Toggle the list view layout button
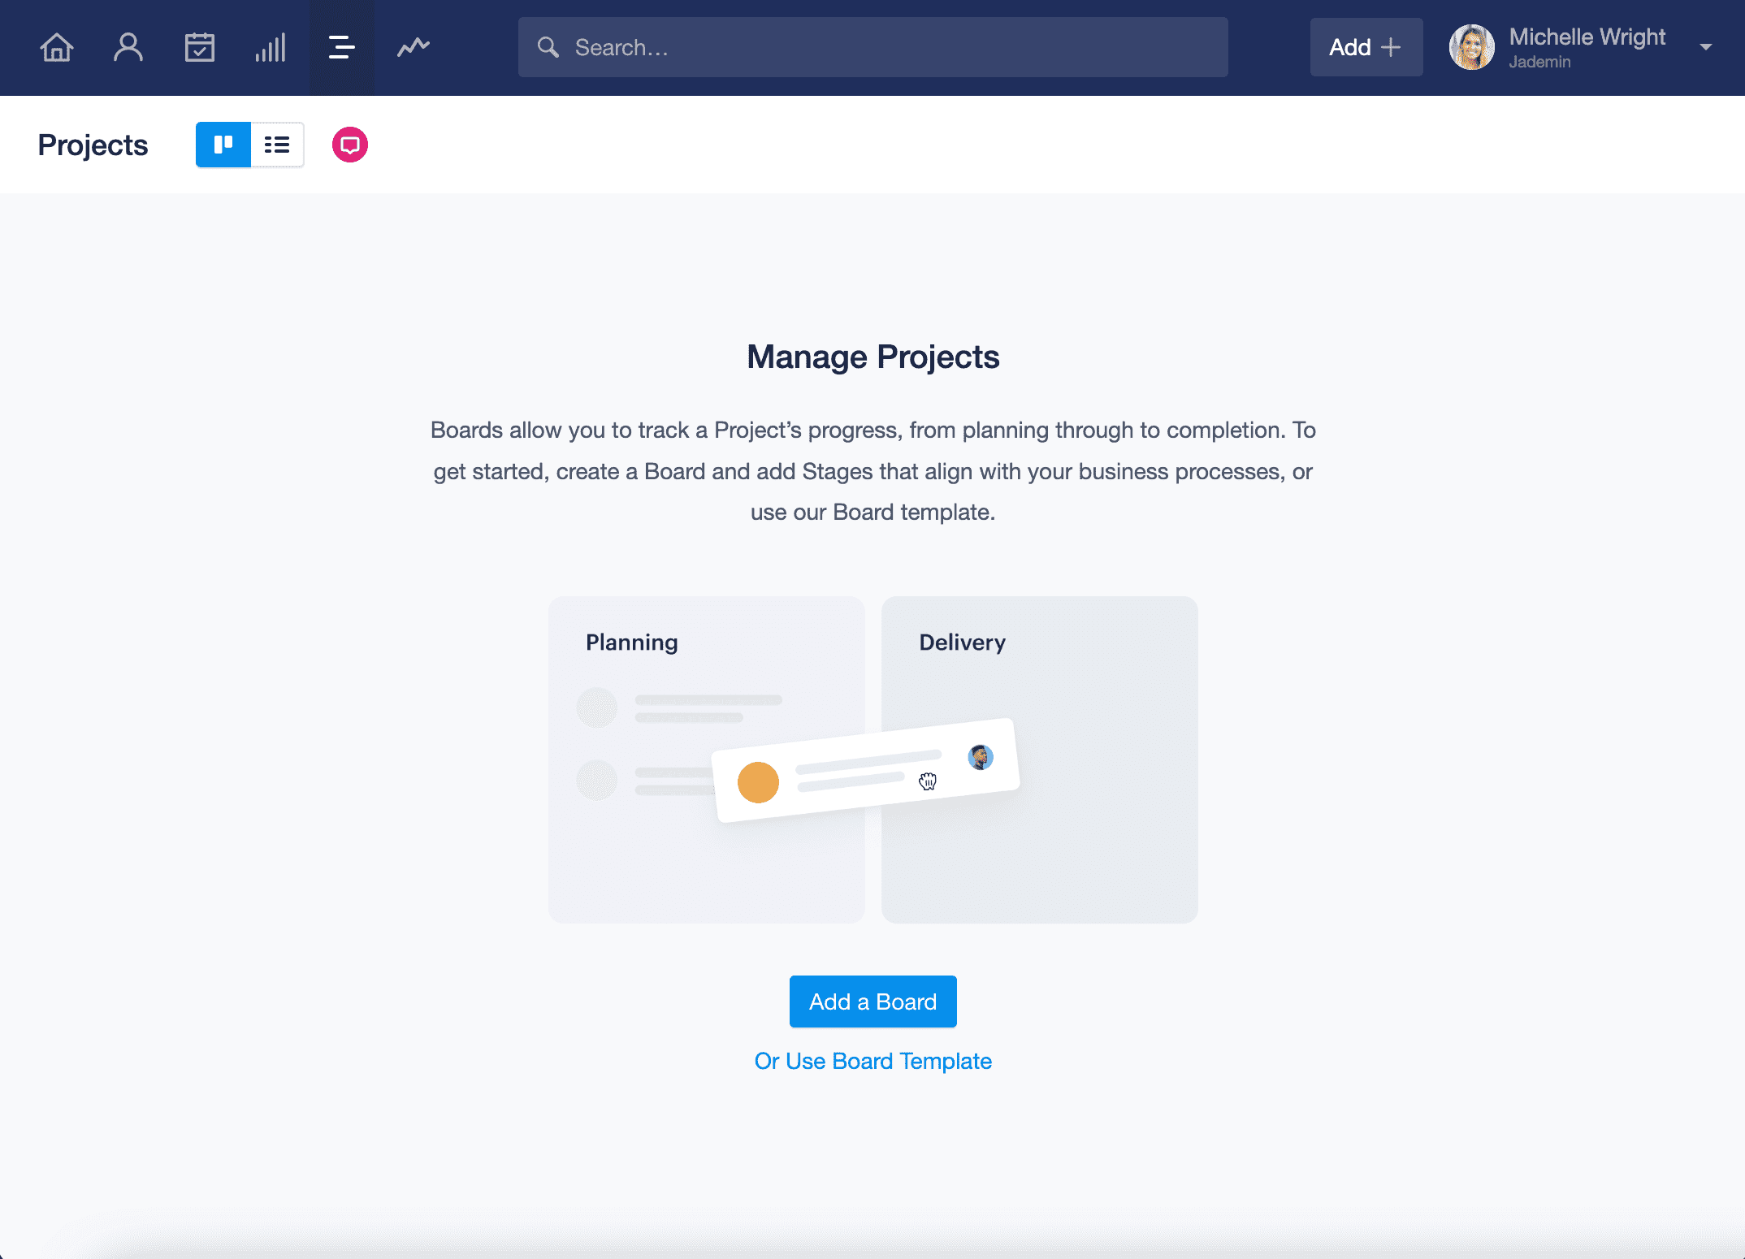The width and height of the screenshot is (1745, 1259). pos(278,145)
